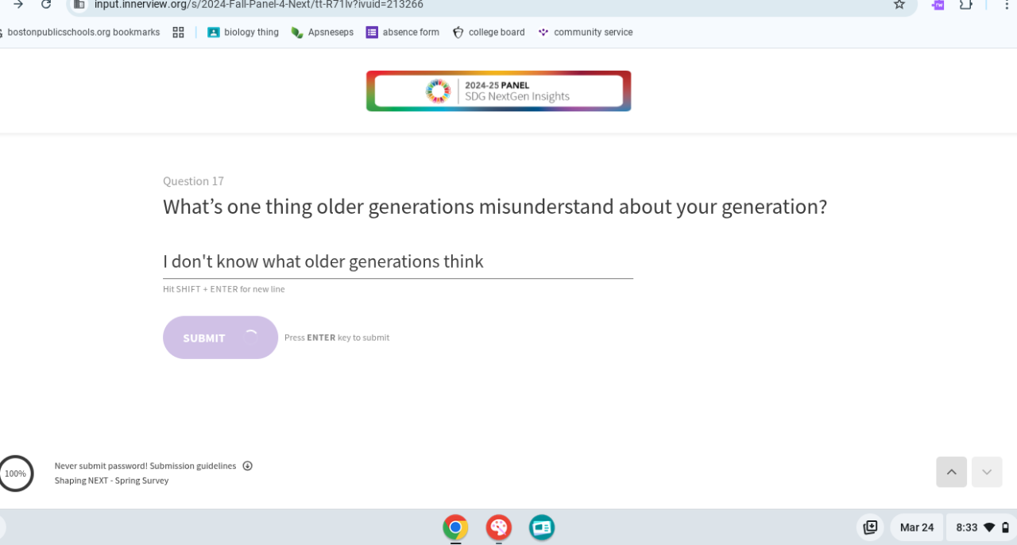Click 'Press ENTER key to submit' hint
Viewport: 1017px width, 545px height.
pos(337,338)
